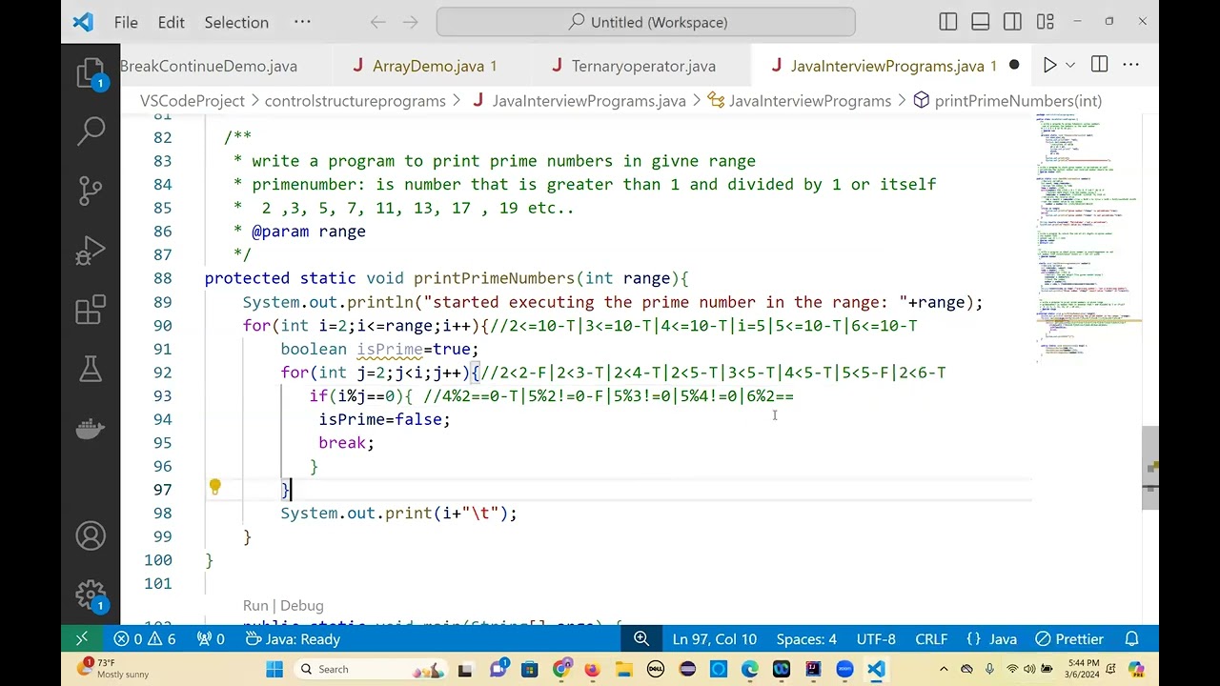The height and width of the screenshot is (686, 1220).
Task: Open the Testing beaker view
Action: (91, 369)
